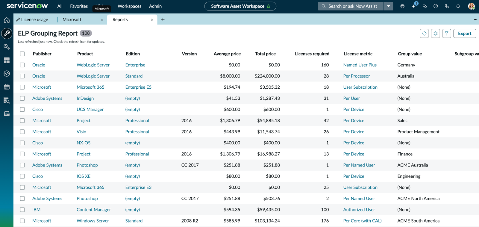Viewport: 479px width, 227px height.
Task: Select the Microsoft Visio row checkbox
Action: 22,132
